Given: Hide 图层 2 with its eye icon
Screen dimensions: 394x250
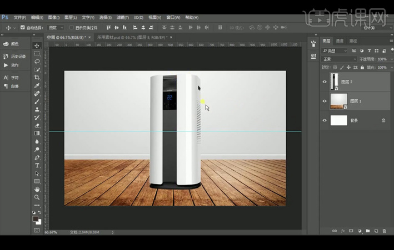Looking at the screenshot, I should click(x=325, y=82).
